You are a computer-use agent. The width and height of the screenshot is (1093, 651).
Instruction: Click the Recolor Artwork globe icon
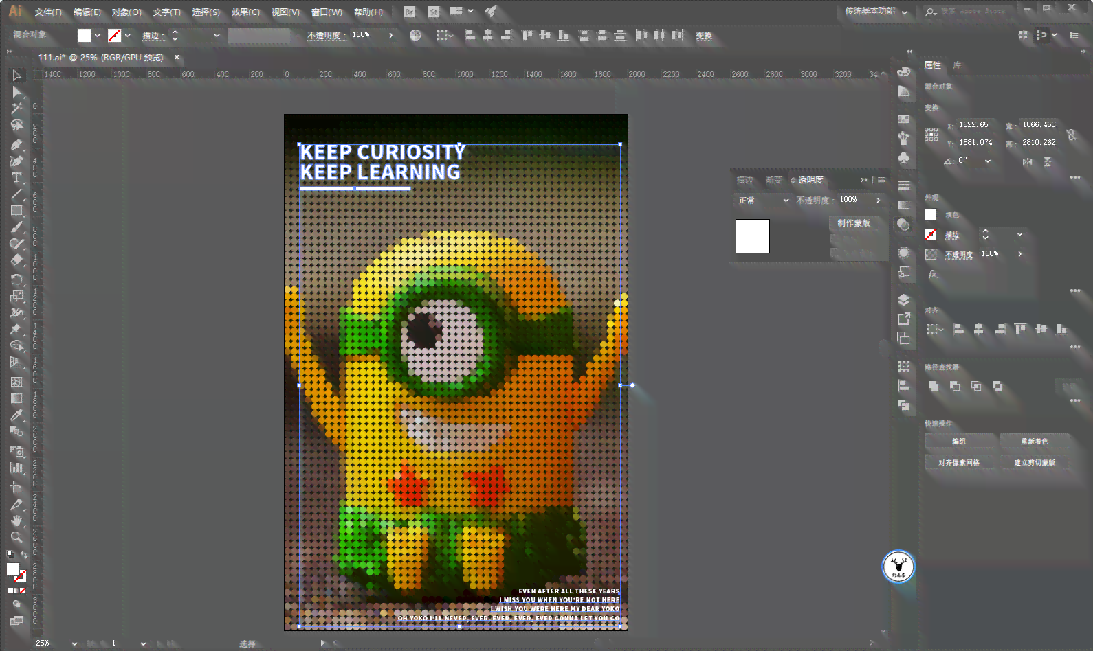[x=415, y=35]
